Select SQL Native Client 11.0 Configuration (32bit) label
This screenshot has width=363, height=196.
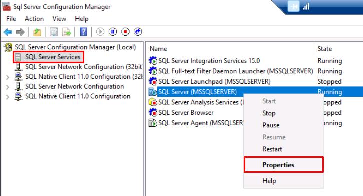(83, 77)
